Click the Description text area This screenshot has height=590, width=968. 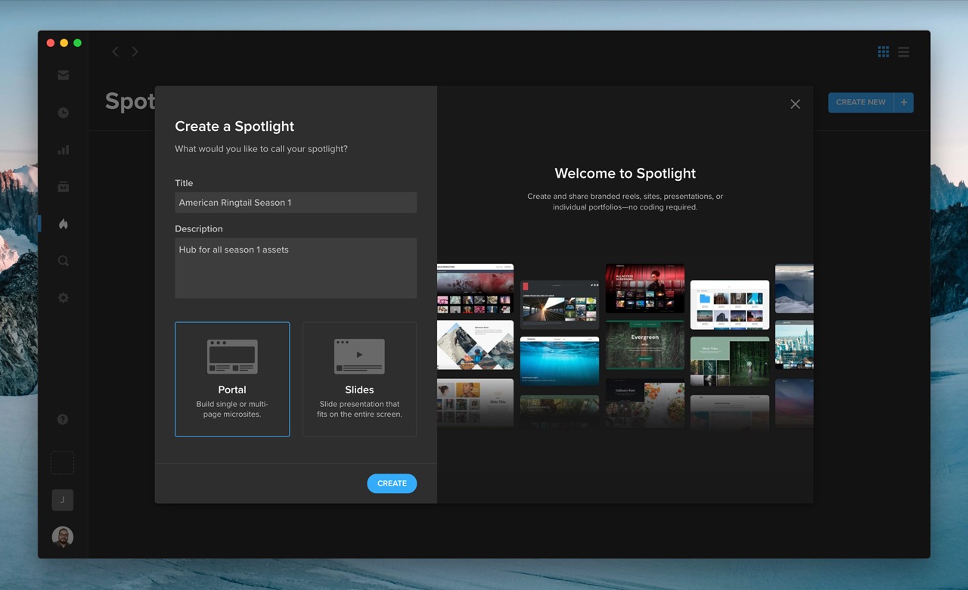pyautogui.click(x=296, y=268)
